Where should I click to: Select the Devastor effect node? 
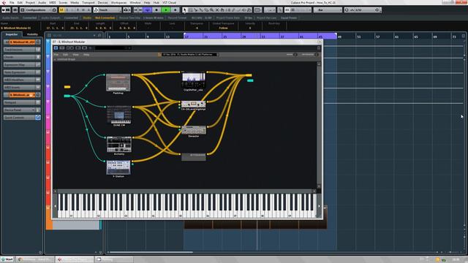tap(194, 130)
